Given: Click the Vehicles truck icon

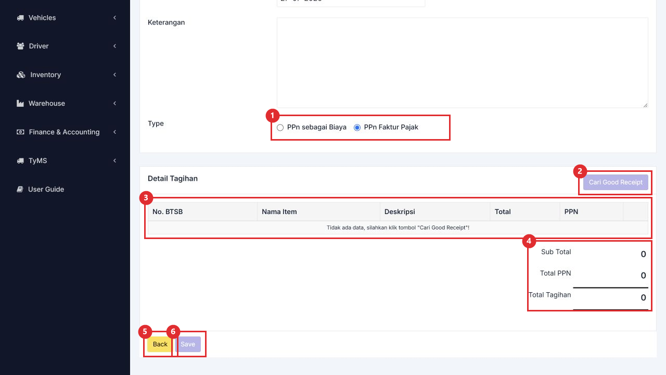Looking at the screenshot, I should (x=20, y=18).
